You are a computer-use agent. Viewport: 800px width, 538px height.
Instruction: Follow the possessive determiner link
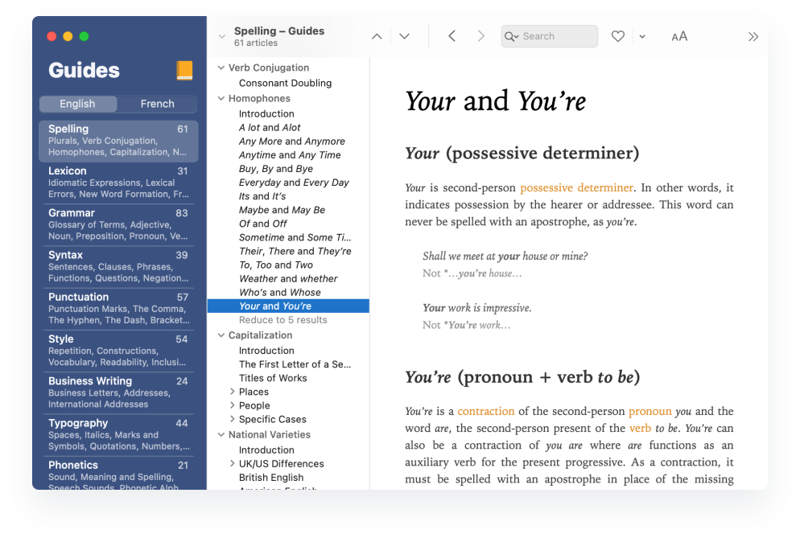576,188
